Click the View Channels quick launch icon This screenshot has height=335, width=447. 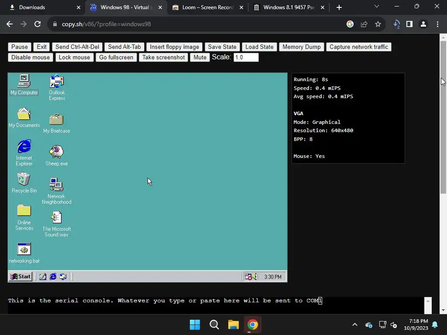tap(63, 277)
